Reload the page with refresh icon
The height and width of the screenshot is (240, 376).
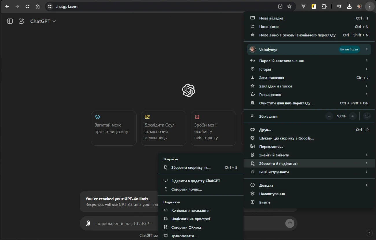[27, 7]
